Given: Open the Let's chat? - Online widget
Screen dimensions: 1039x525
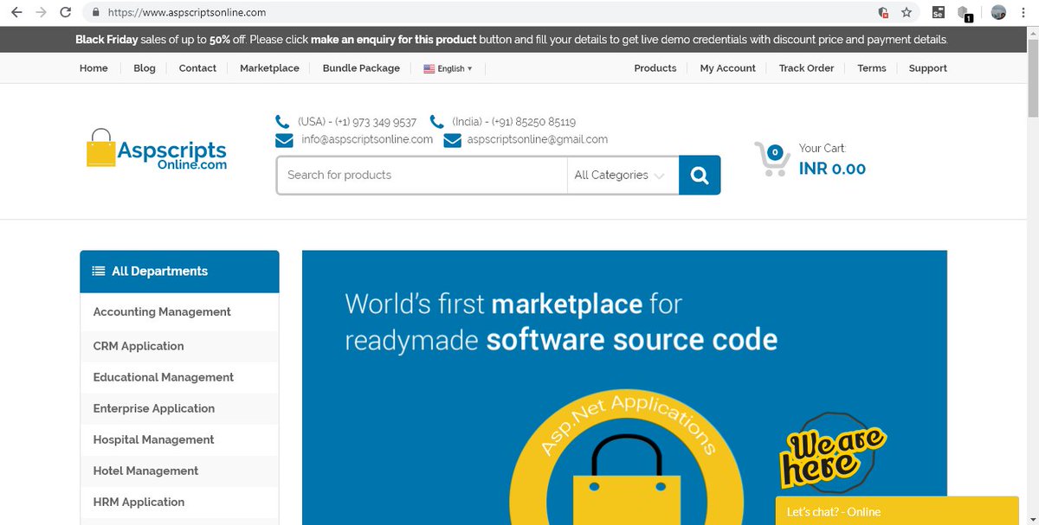Looking at the screenshot, I should pyautogui.click(x=897, y=511).
